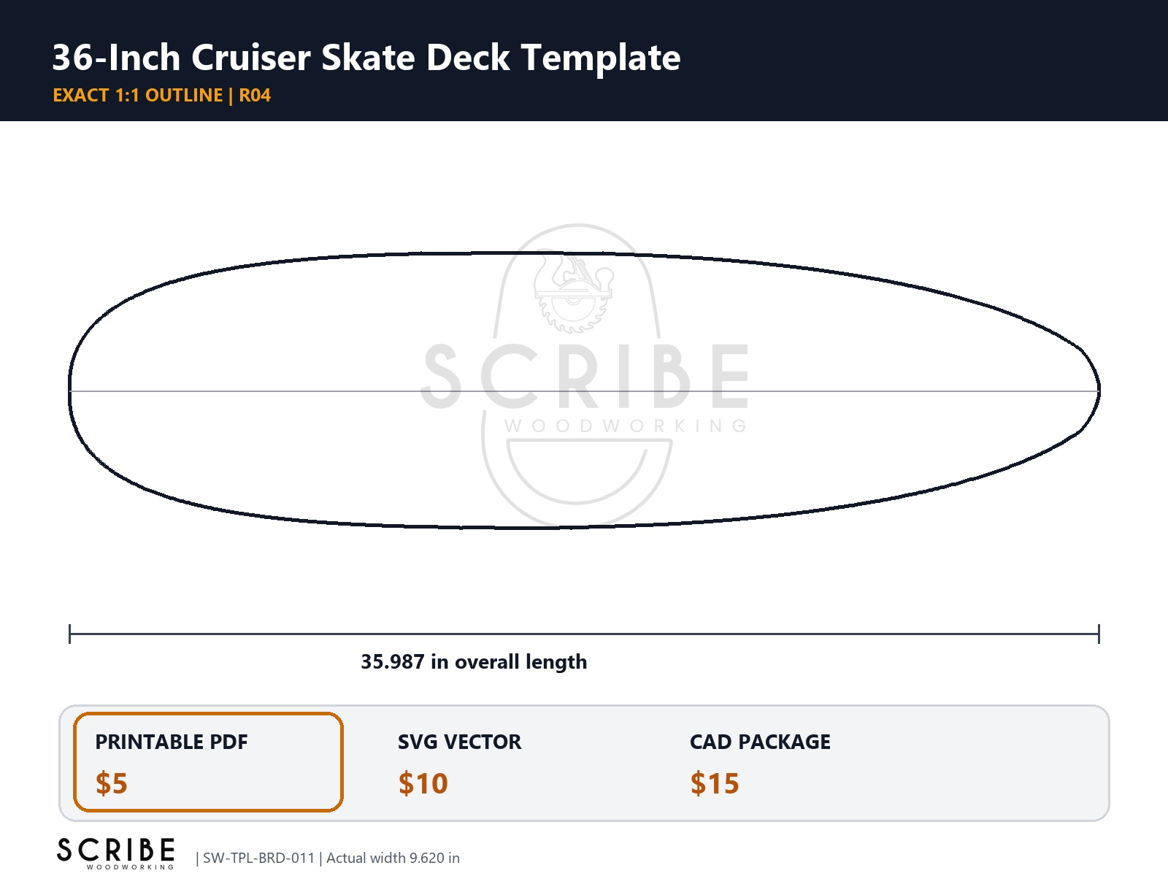The image size is (1168, 876).
Task: Click the 35.987 in overall length label
Action: [474, 661]
